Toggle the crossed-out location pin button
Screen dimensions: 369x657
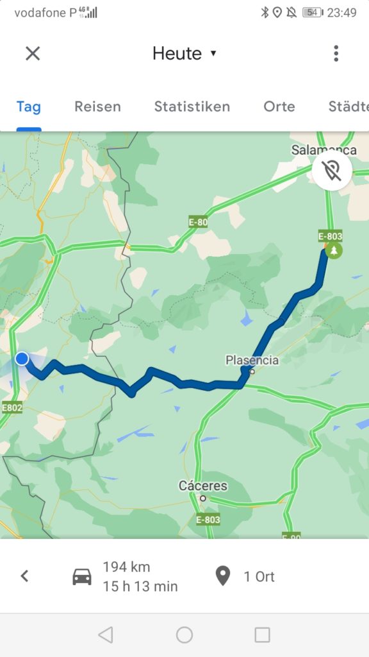[x=332, y=171]
